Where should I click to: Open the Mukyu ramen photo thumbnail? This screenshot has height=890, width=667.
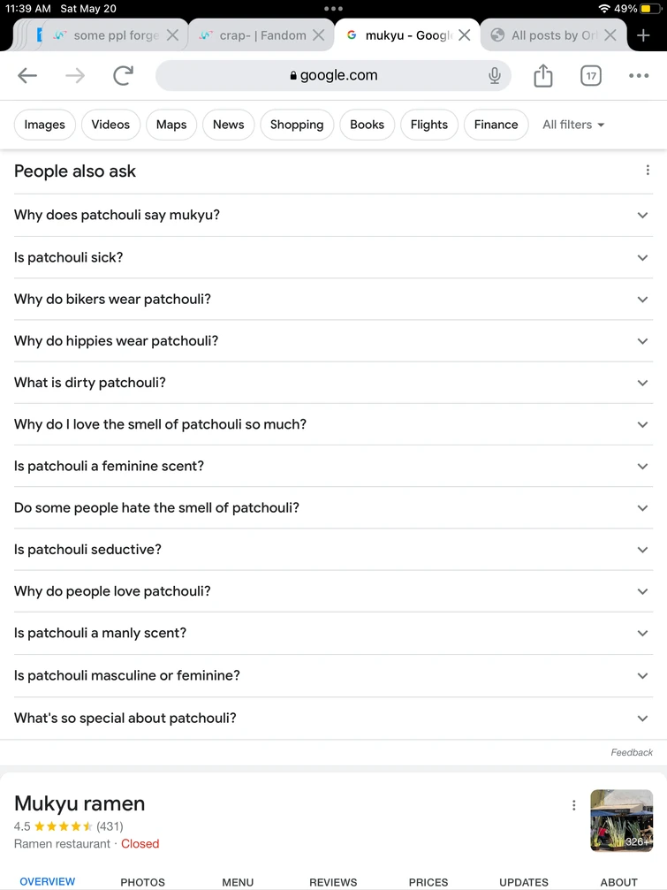click(x=621, y=820)
